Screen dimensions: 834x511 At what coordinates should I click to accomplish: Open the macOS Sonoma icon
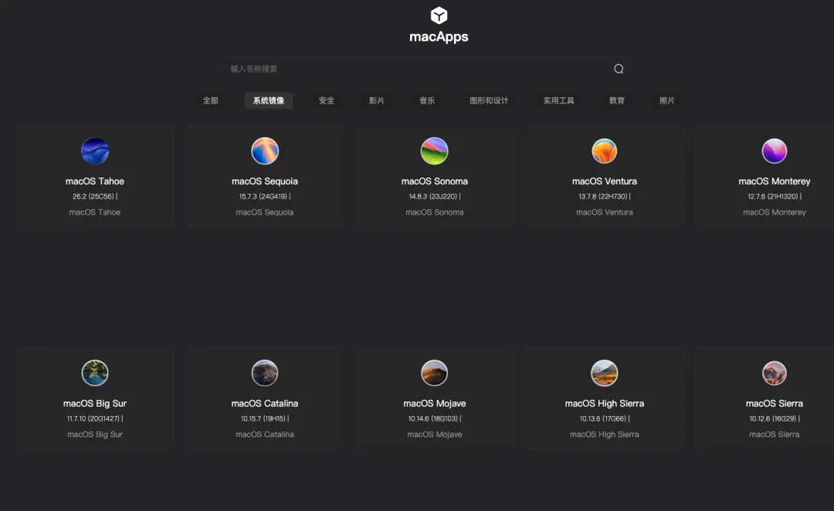pyautogui.click(x=435, y=151)
